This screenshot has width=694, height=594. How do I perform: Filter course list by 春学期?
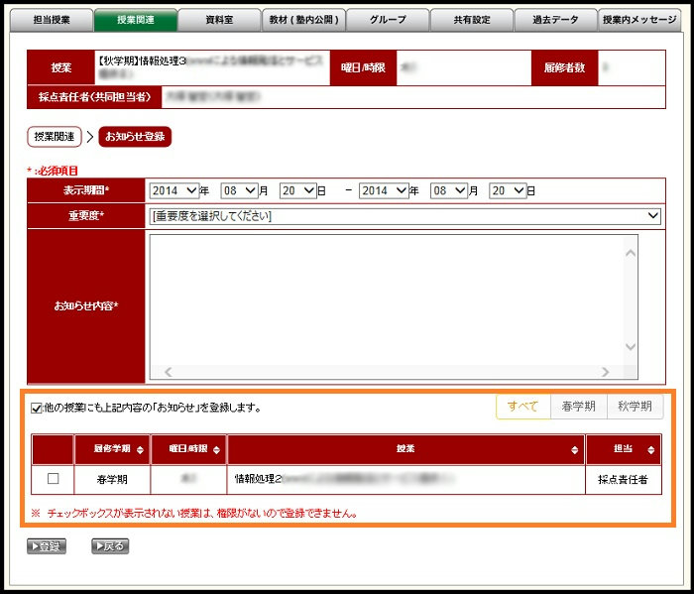point(578,407)
